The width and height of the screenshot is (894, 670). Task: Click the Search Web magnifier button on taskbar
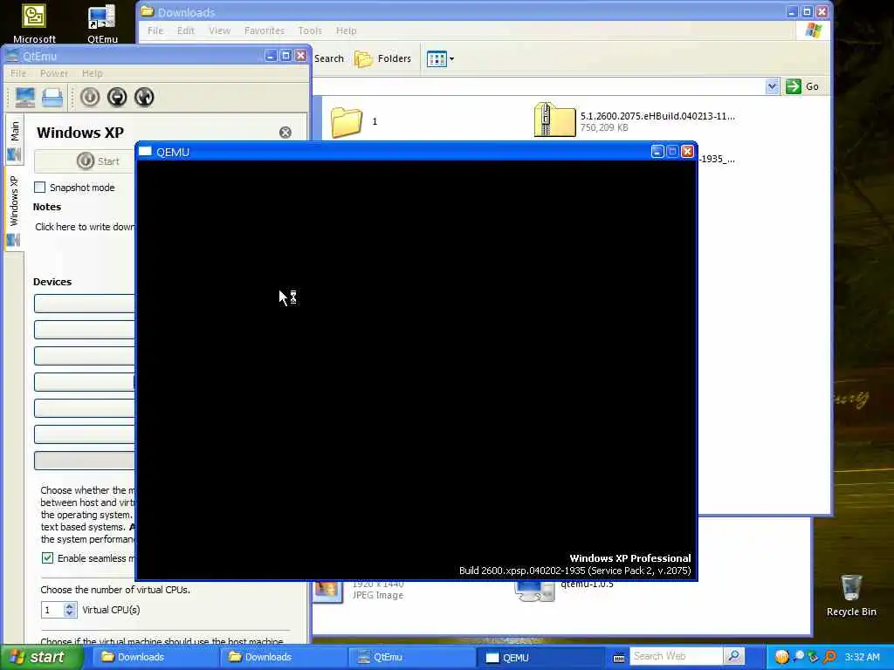(733, 657)
